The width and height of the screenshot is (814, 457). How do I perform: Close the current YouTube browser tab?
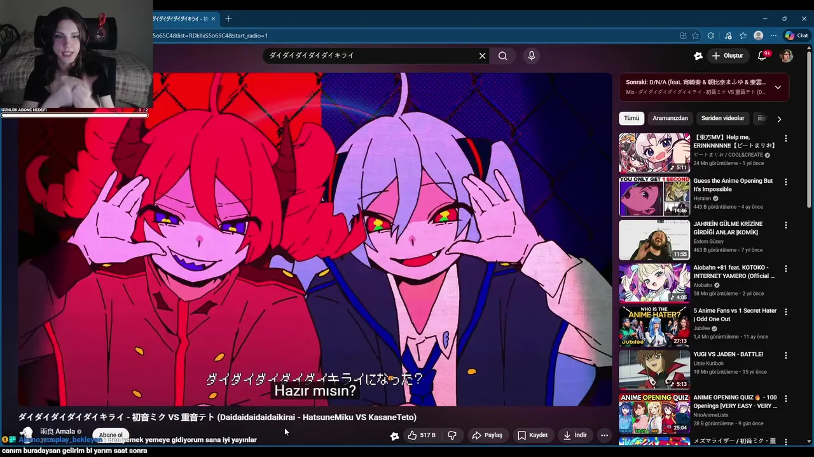coord(213,19)
